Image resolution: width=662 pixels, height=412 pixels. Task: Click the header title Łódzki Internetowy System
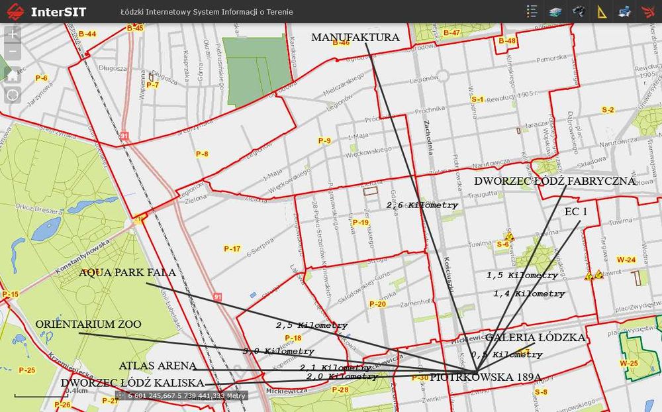(x=207, y=12)
